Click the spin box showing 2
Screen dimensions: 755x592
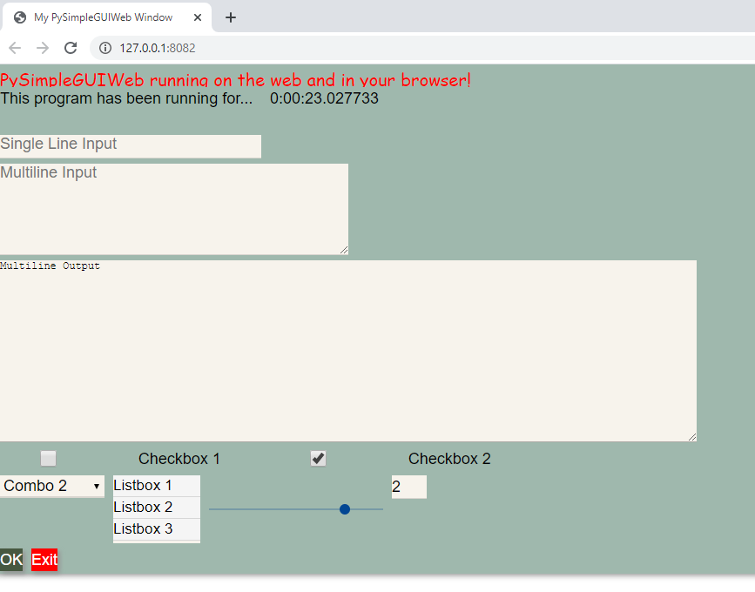408,487
